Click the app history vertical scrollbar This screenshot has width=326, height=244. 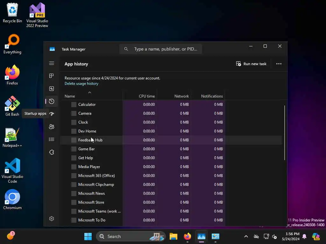pyautogui.click(x=284, y=133)
